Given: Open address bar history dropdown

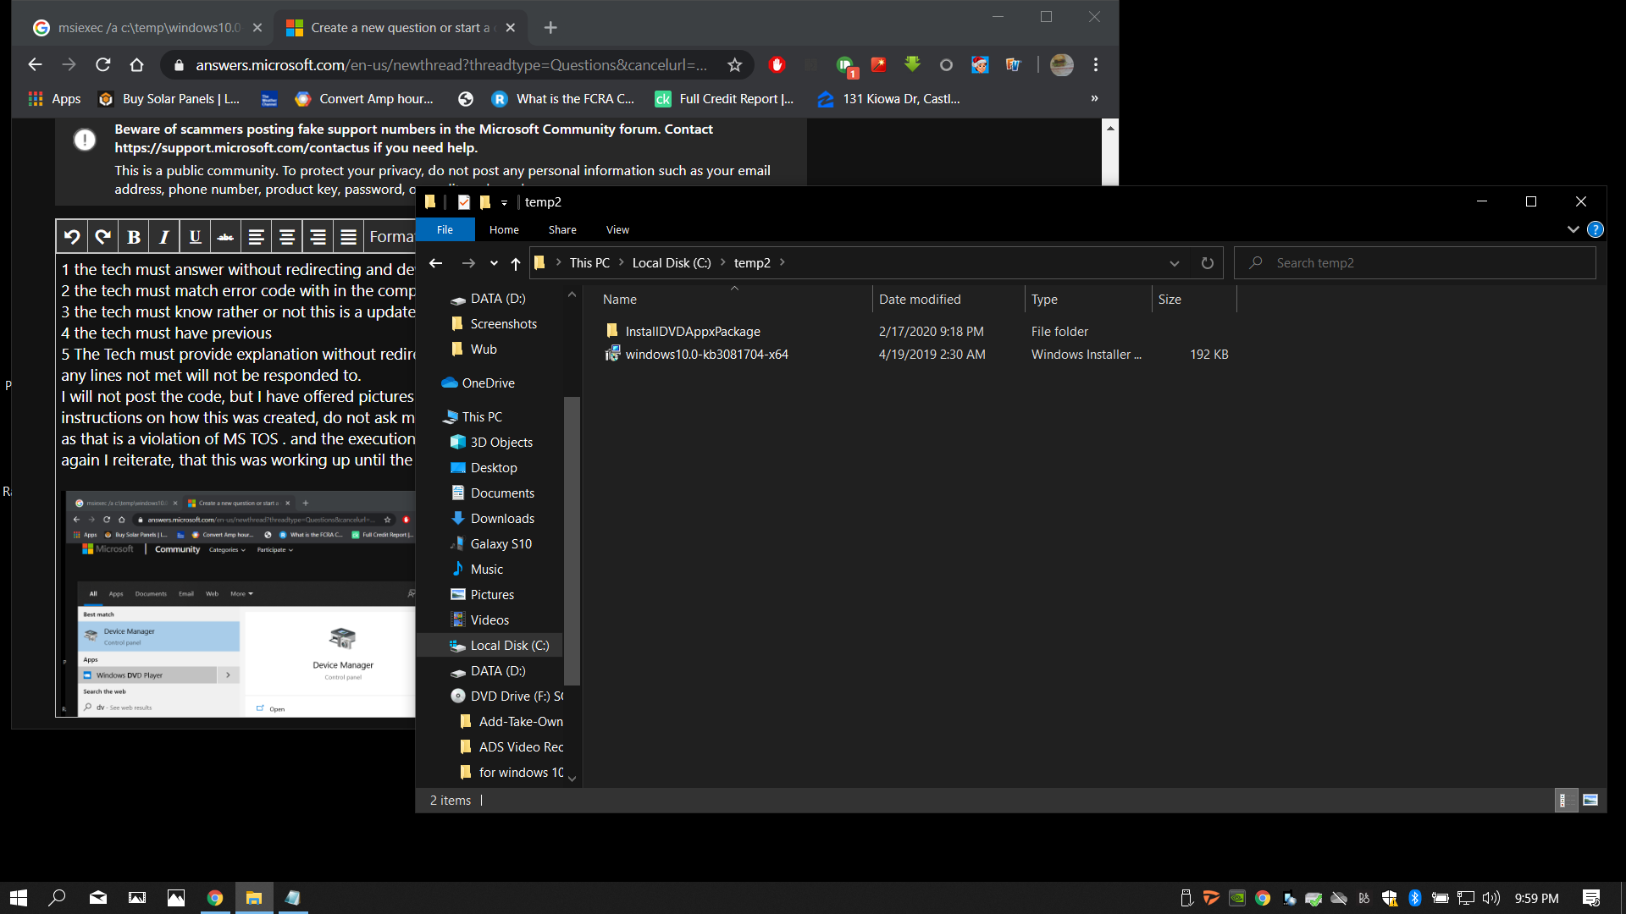Looking at the screenshot, I should pyautogui.click(x=1174, y=263).
